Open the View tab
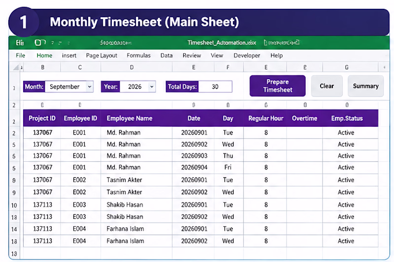 [217, 56]
